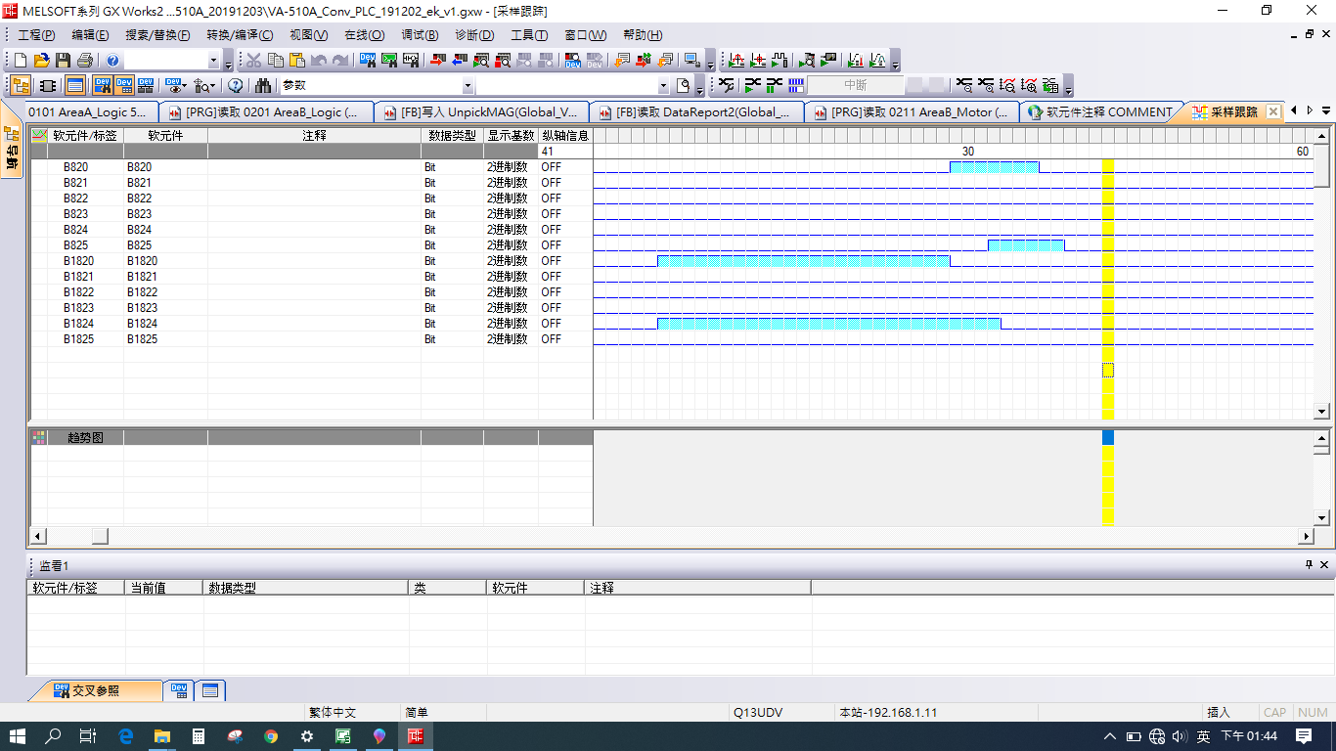Click the horizontal scrollbar thumb under 趋势图
The image size is (1336, 751).
pyautogui.click(x=100, y=536)
